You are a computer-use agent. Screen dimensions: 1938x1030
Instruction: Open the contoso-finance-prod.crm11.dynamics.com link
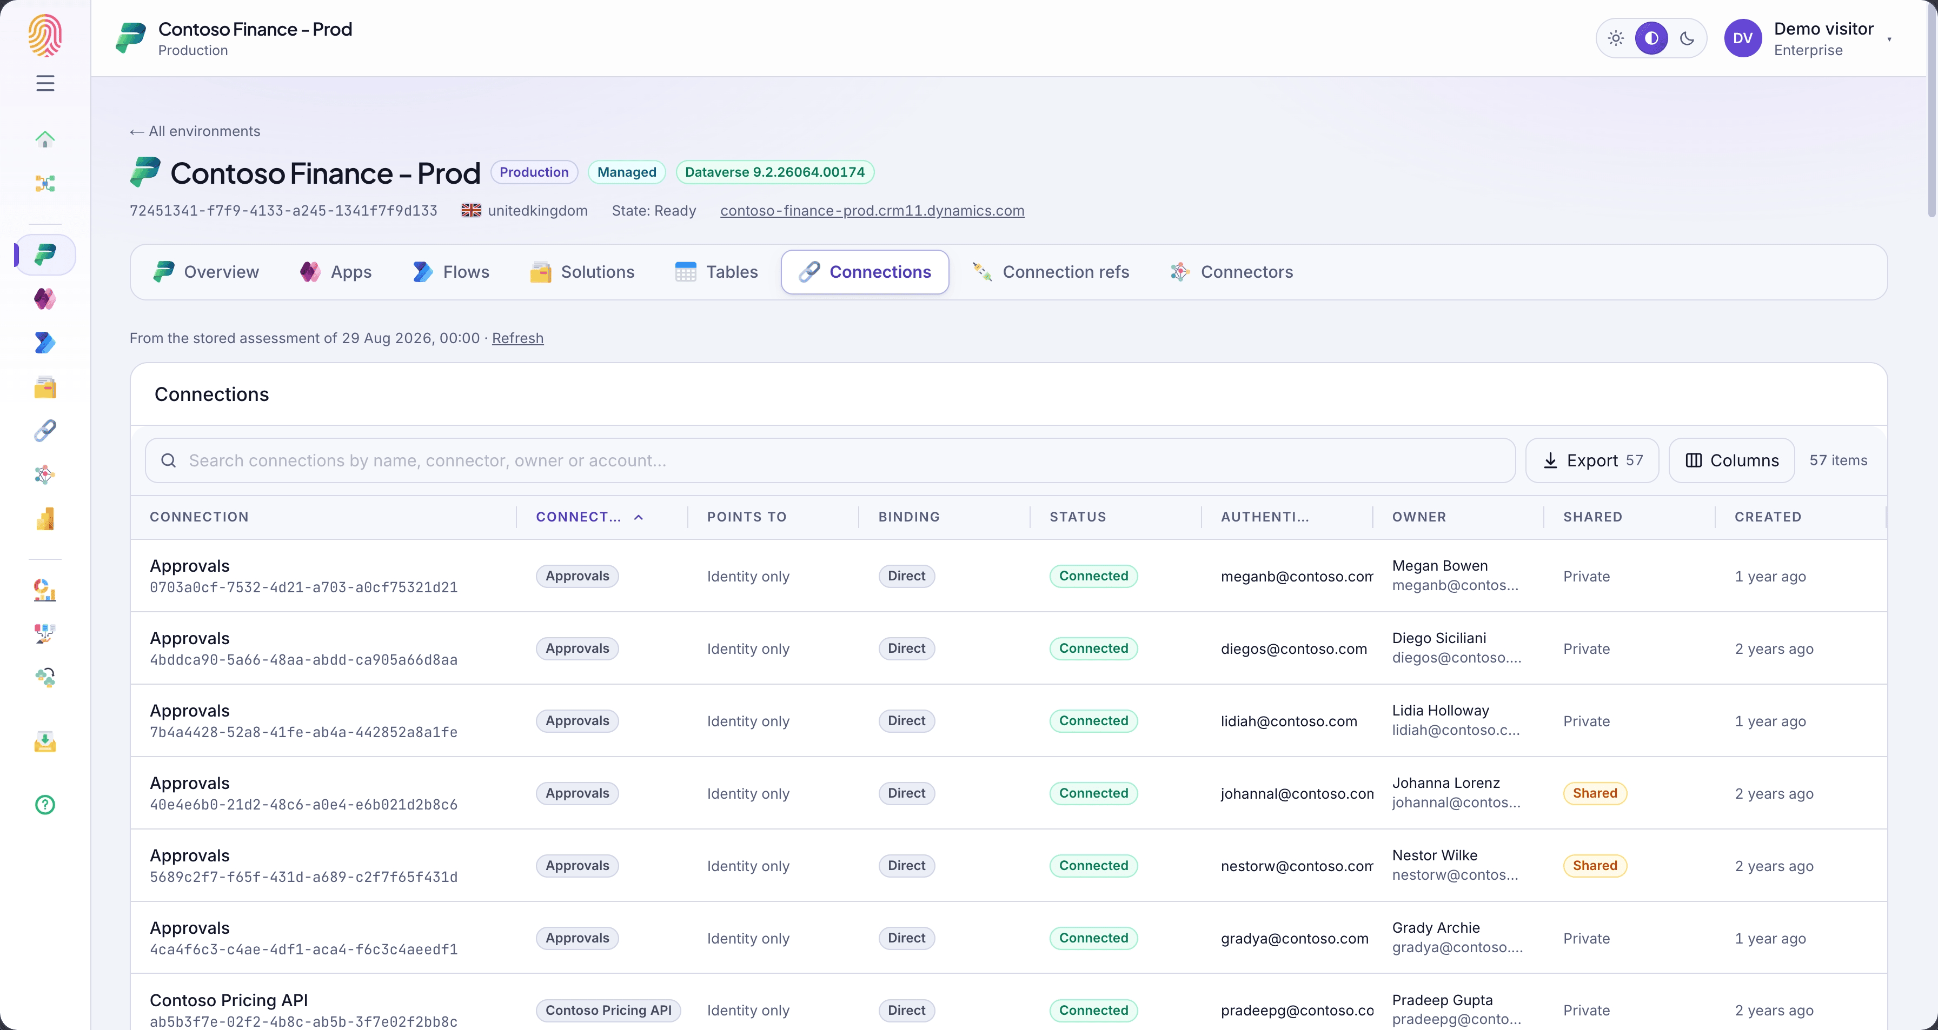click(872, 211)
